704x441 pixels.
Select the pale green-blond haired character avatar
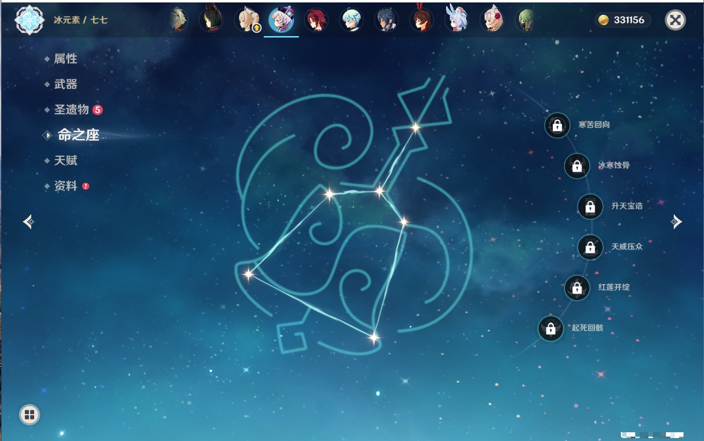[178, 20]
